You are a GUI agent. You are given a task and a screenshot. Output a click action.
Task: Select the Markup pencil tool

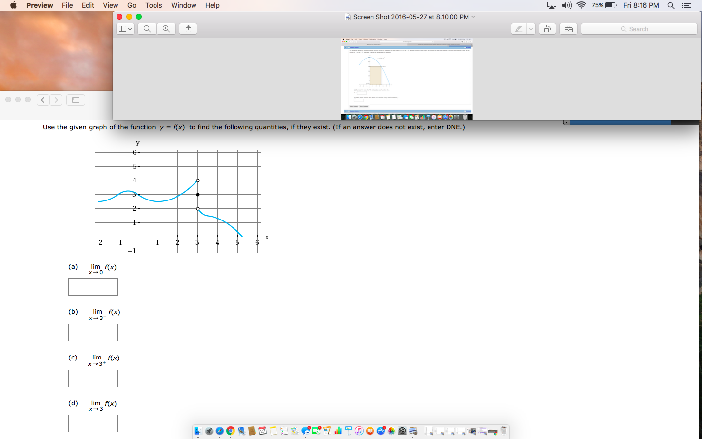click(519, 29)
